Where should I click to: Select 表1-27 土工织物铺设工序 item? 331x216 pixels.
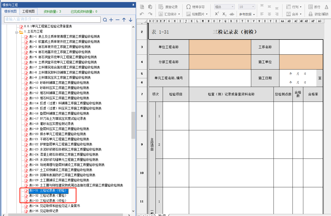click(61, 170)
